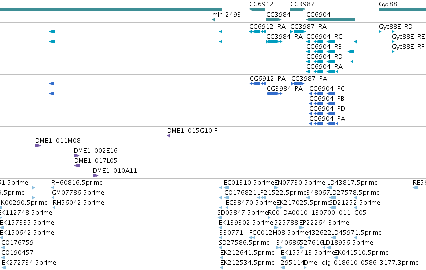Viewport: 426px width, 270px height.
Task: Select the CG3987 gene label
Action: (302, 4)
